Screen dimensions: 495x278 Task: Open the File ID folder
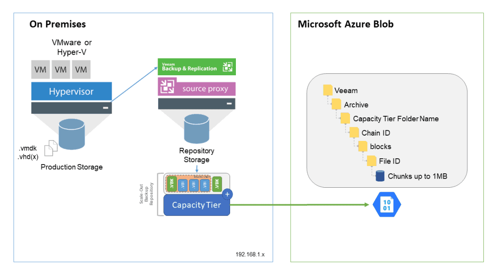tap(371, 160)
